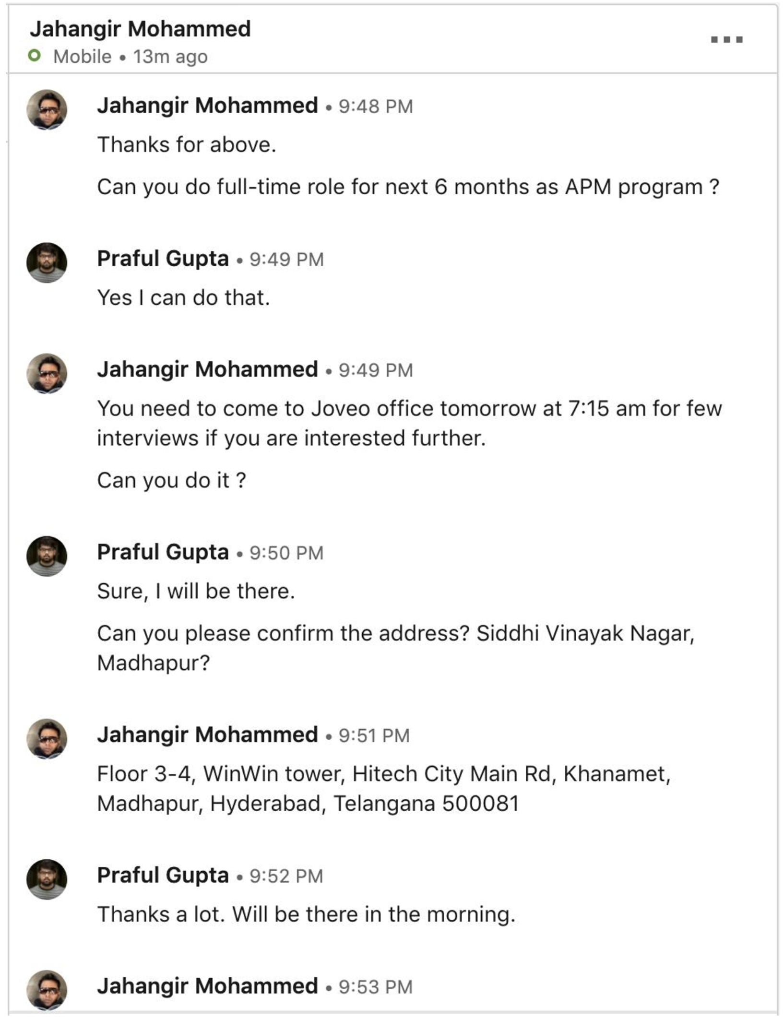The width and height of the screenshot is (784, 1019).
Task: Open the Praful Gupta sender name at 9:52 PM
Action: tap(163, 875)
